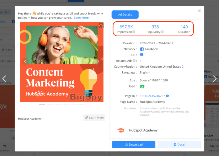This screenshot has width=219, height=156.
Task: Click the Learn More call-to-action button
Action: point(94,118)
